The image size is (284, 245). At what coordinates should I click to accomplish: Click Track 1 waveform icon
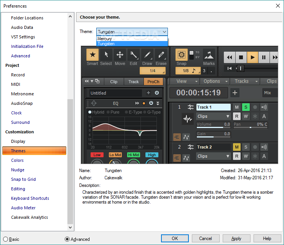click(187, 119)
